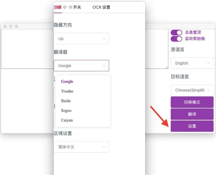
Task: Choose Baidu translator option
Action: [66, 101]
